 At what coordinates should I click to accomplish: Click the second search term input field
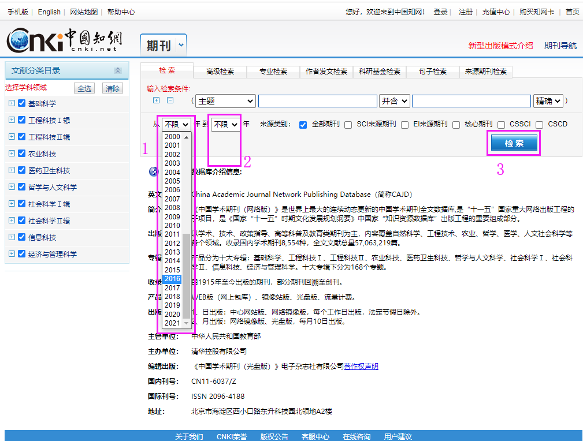(471, 101)
